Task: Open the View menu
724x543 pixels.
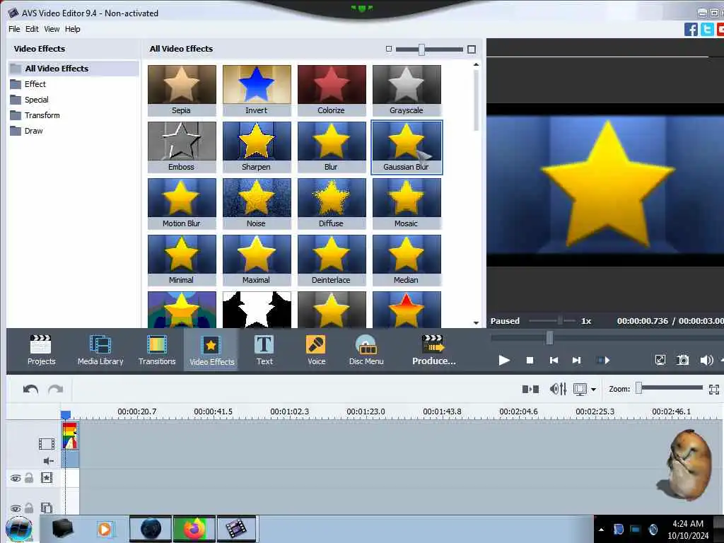Action: [52, 28]
